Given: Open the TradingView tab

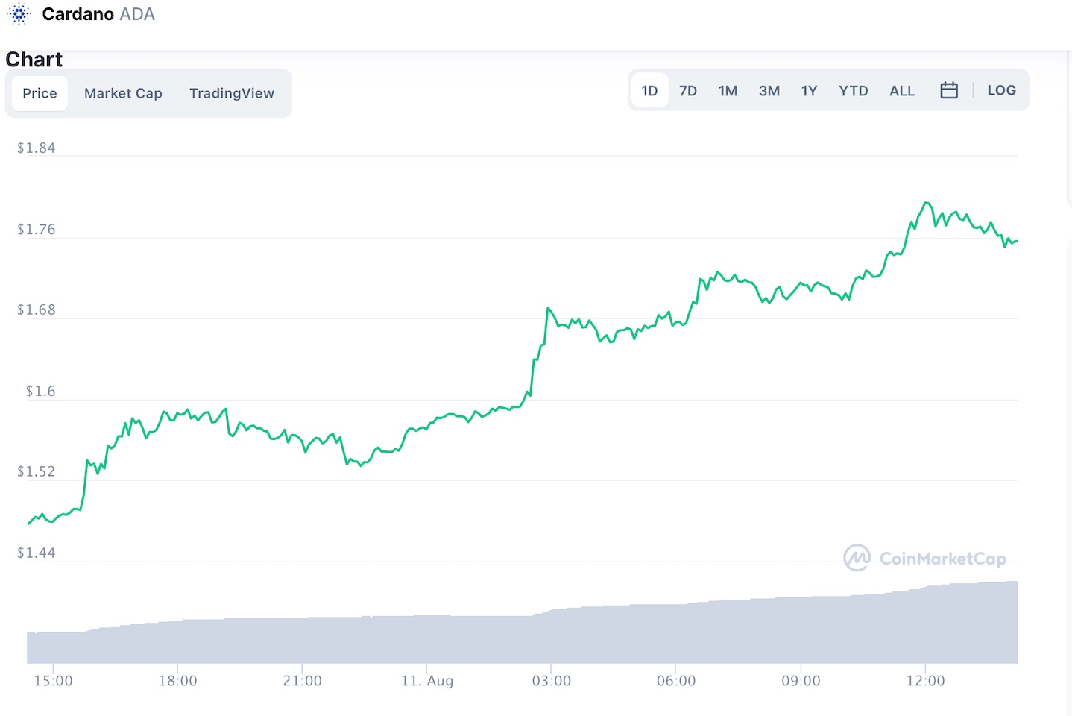Looking at the screenshot, I should click(x=232, y=93).
